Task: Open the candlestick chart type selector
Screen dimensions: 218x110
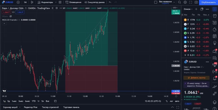Action: pos(32,2)
